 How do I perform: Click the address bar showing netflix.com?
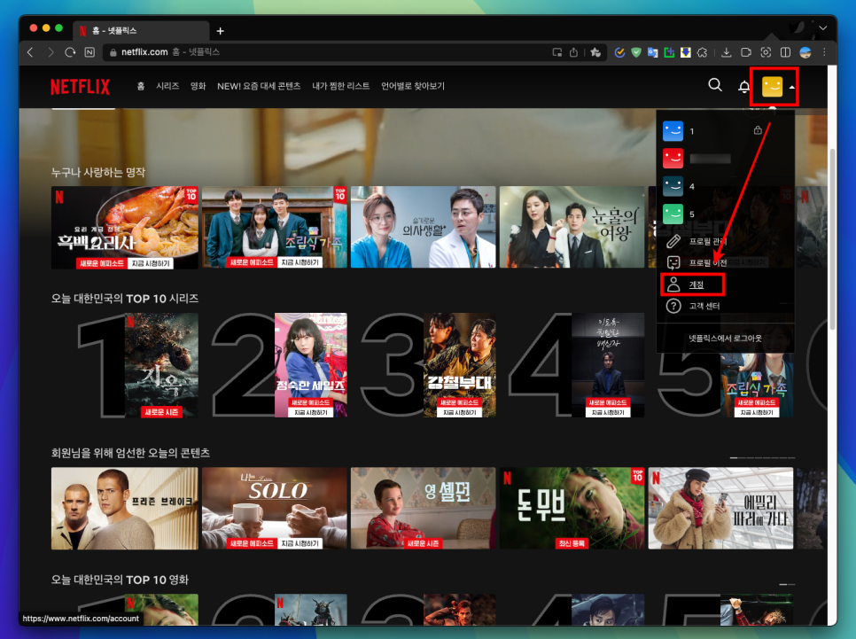click(328, 52)
